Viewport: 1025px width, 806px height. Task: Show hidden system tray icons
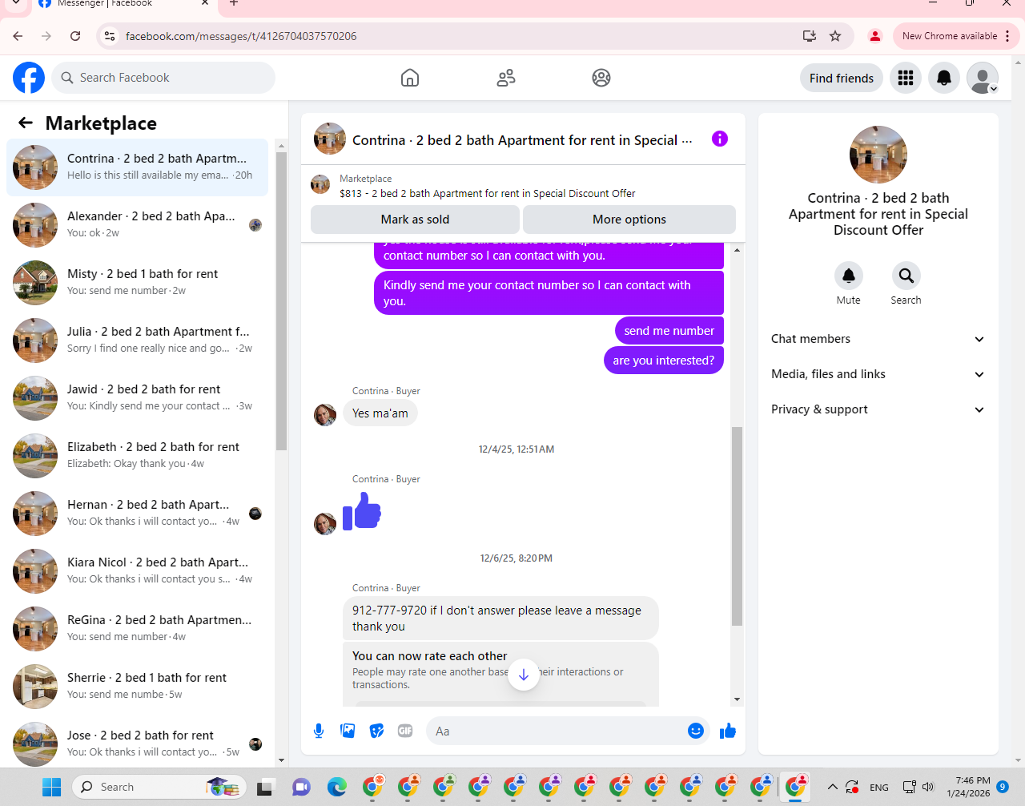point(832,787)
